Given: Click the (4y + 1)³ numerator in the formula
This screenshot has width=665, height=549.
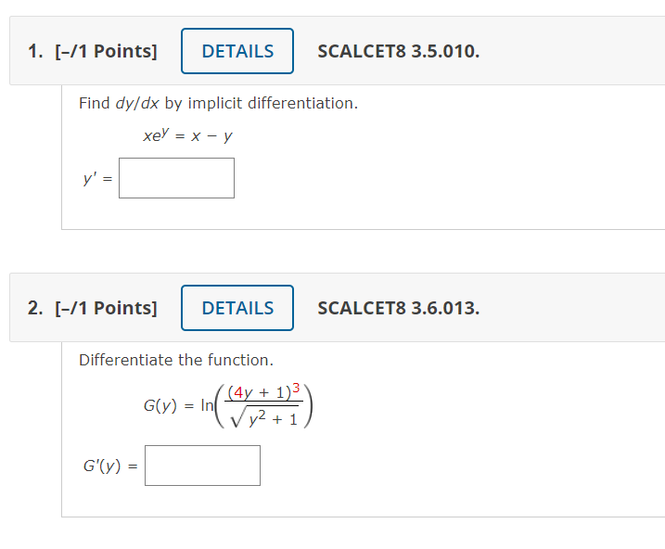Looking at the screenshot, I should coord(263,390).
